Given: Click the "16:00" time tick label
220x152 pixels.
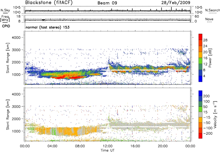Looking at the screenshot, I should (x=135, y=146).
